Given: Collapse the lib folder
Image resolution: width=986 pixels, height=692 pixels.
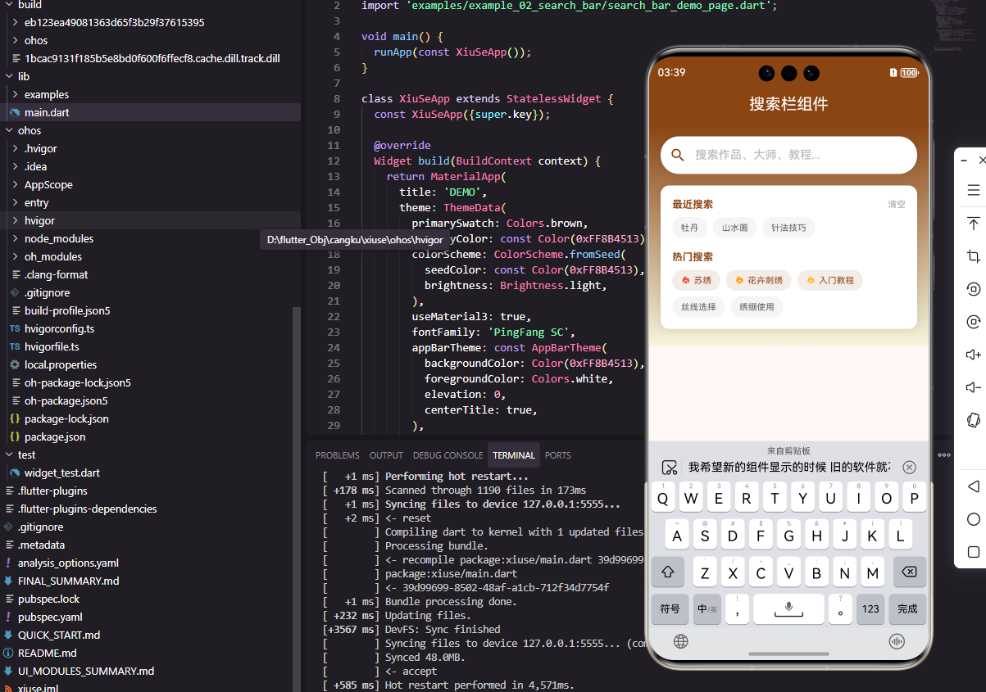Looking at the screenshot, I should 23,76.
